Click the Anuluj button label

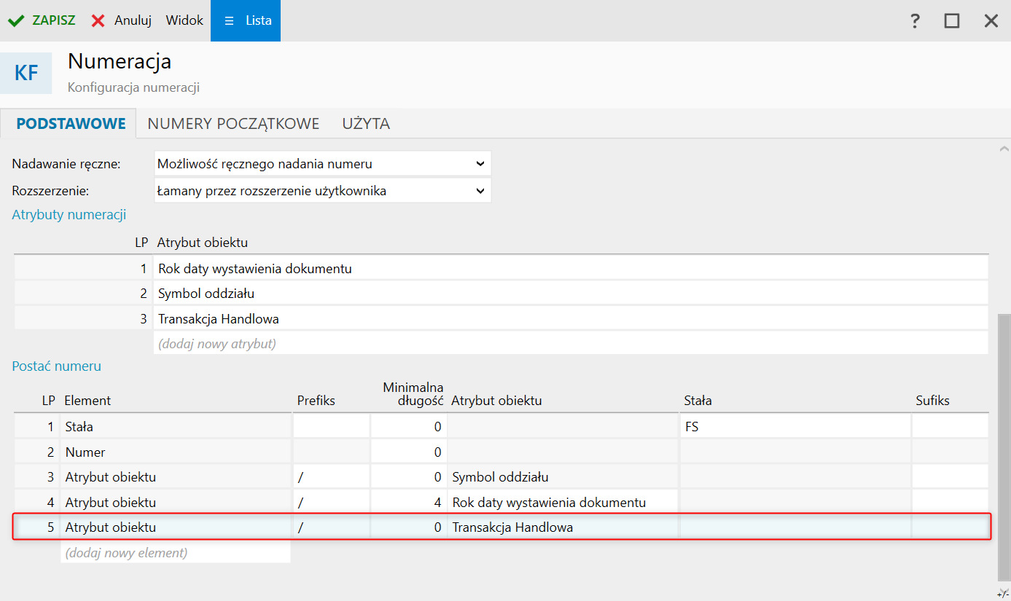133,20
